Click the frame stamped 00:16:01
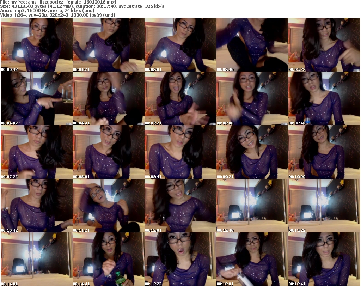Screen dimensions: 361x286 tap(252, 259)
